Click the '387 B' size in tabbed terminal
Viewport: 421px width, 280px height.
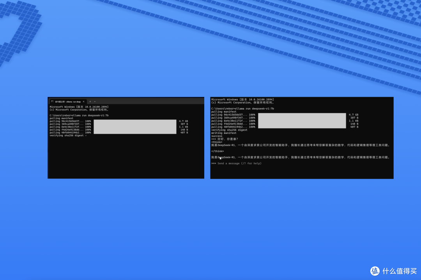tap(184, 124)
